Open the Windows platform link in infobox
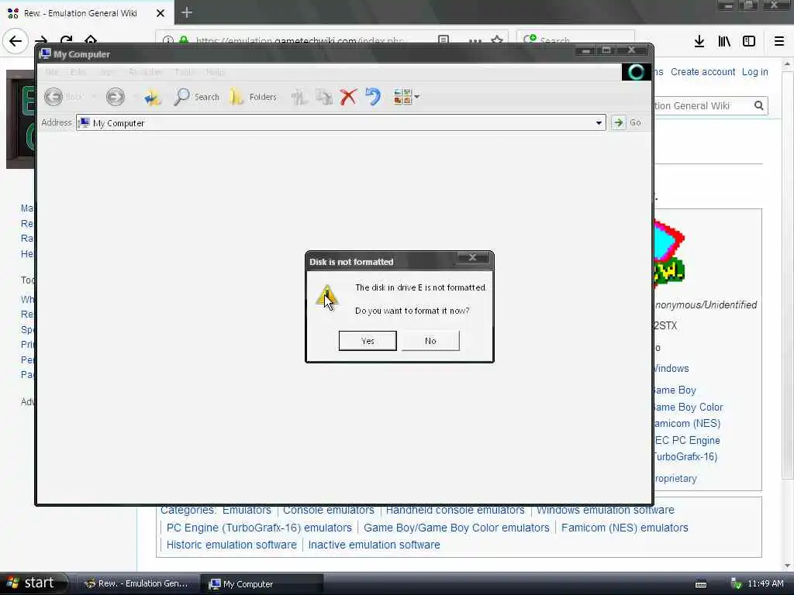Viewport: 794px width, 595px height. pyautogui.click(x=671, y=368)
